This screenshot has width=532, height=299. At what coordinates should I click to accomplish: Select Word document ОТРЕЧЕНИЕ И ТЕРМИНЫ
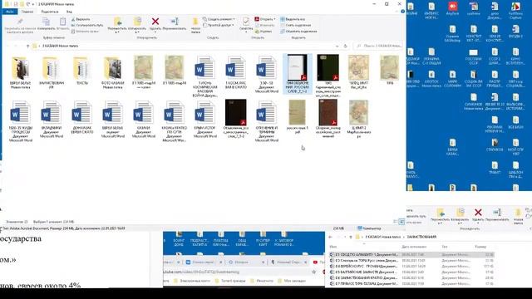pyautogui.click(x=266, y=121)
